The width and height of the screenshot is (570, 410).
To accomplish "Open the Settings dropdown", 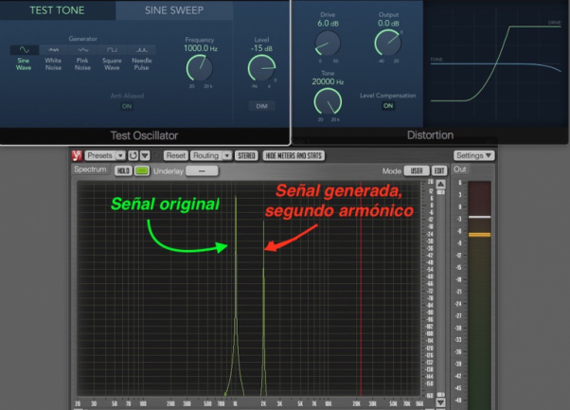I will [x=474, y=155].
